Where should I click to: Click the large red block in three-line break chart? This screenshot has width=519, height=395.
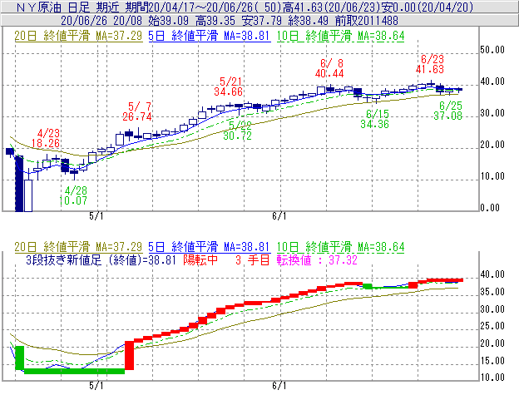click(129, 355)
